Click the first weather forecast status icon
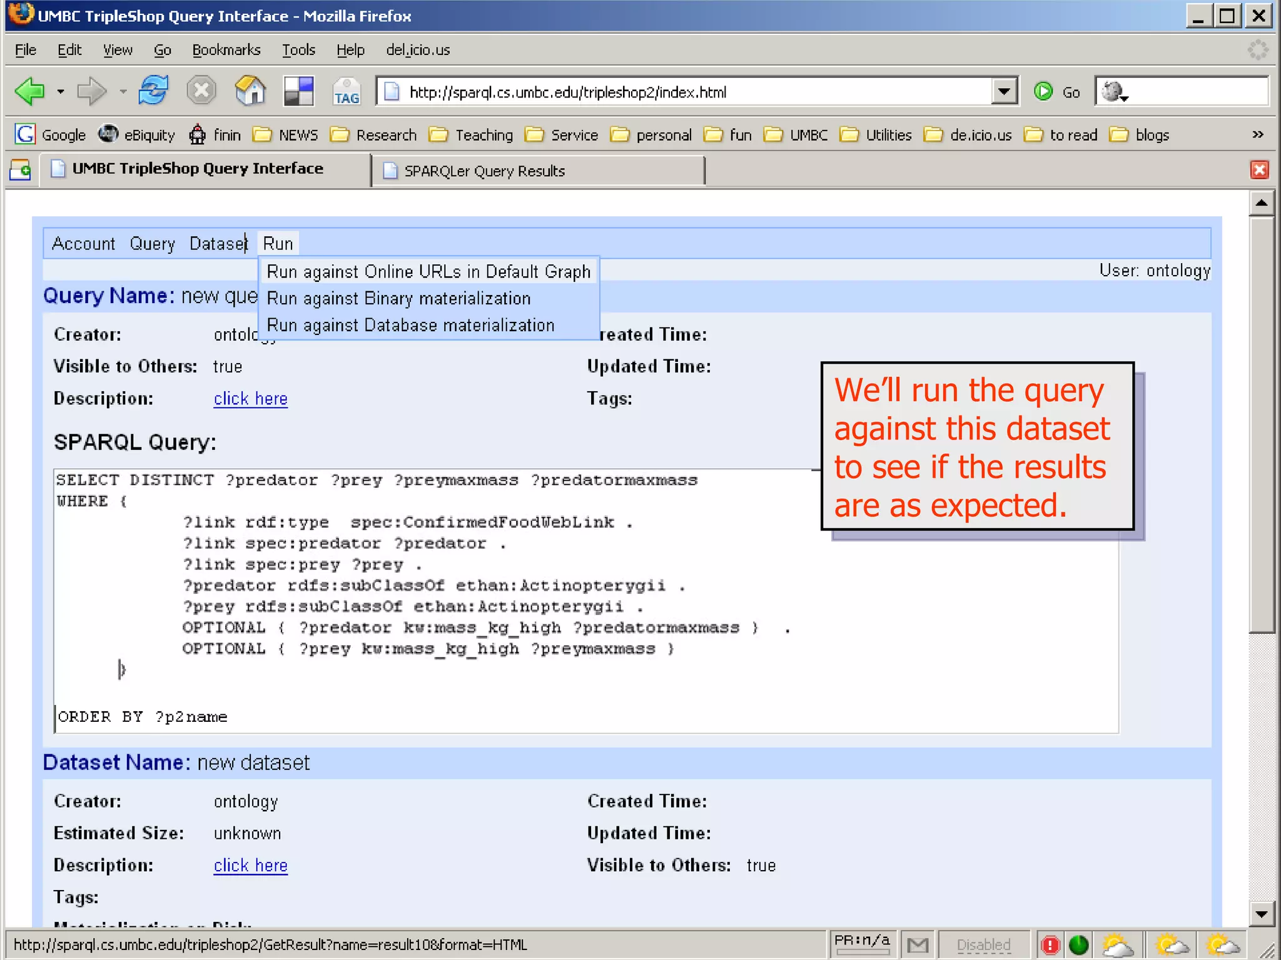This screenshot has height=960, width=1281. [1118, 944]
